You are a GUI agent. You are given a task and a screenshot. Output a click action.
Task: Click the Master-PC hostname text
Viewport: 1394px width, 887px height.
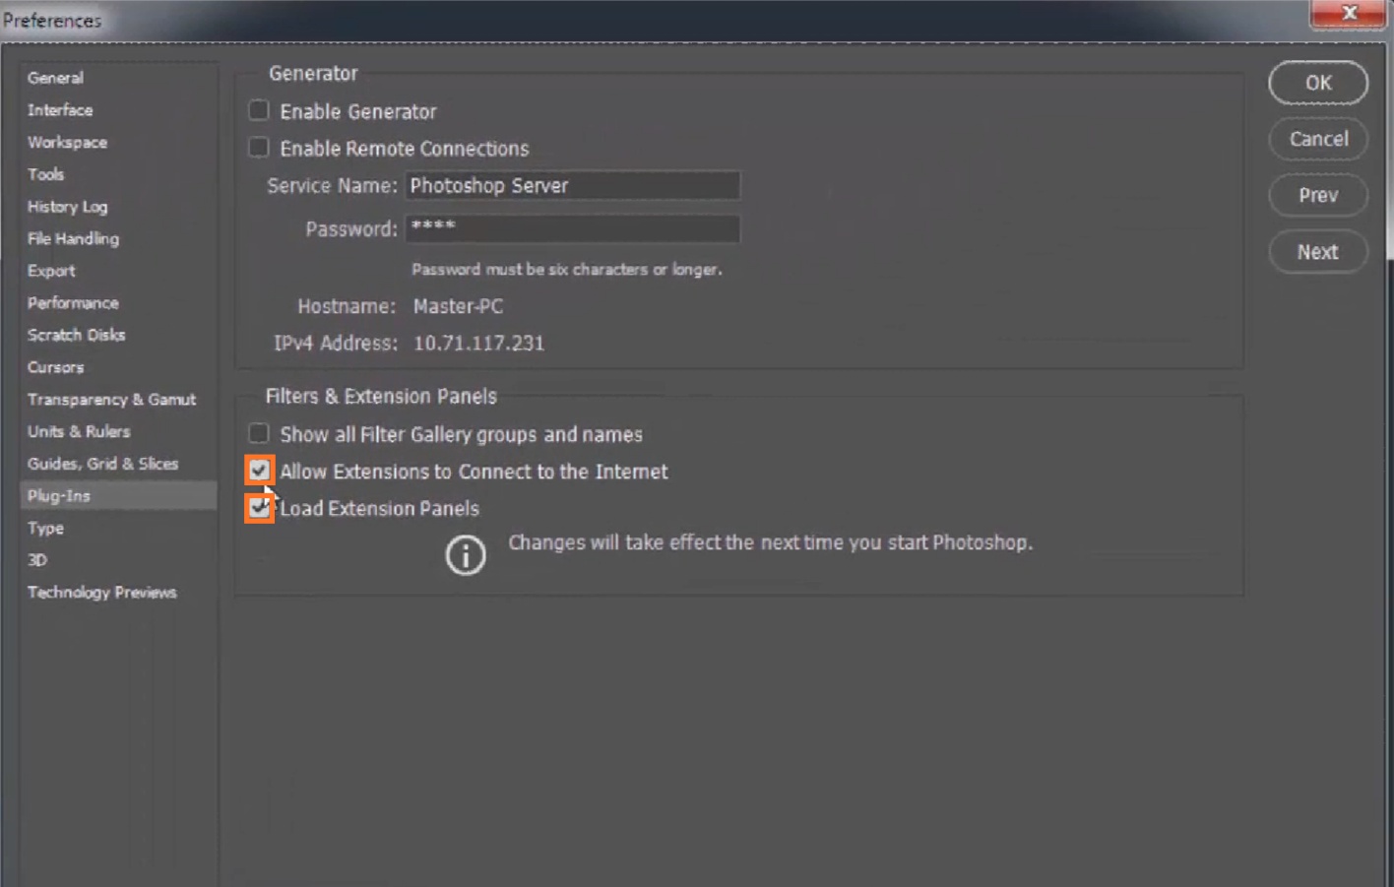point(458,306)
